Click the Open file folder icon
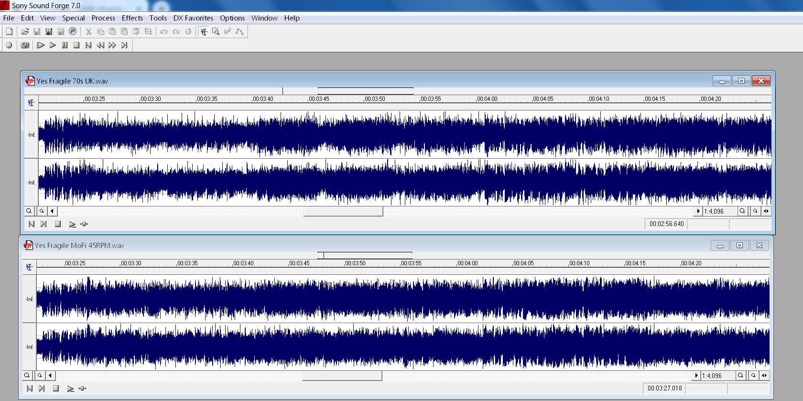 (x=25, y=32)
